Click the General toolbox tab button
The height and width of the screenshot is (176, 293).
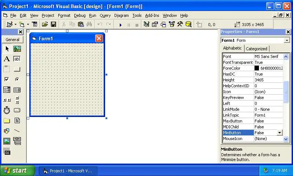tap(12, 40)
